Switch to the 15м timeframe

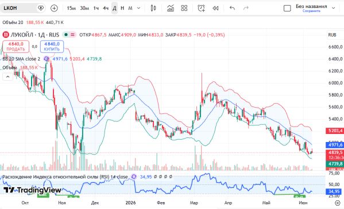click(71, 8)
